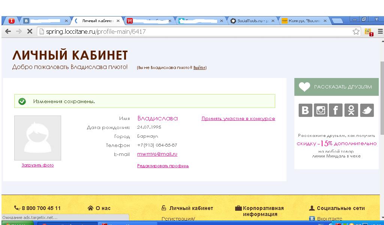Click Корпоративная информация footer heading
The image size is (384, 225).
(263, 211)
